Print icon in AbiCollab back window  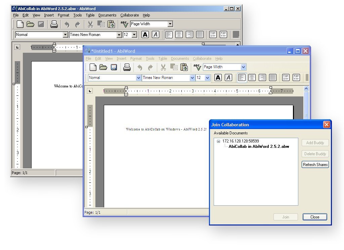(54, 24)
